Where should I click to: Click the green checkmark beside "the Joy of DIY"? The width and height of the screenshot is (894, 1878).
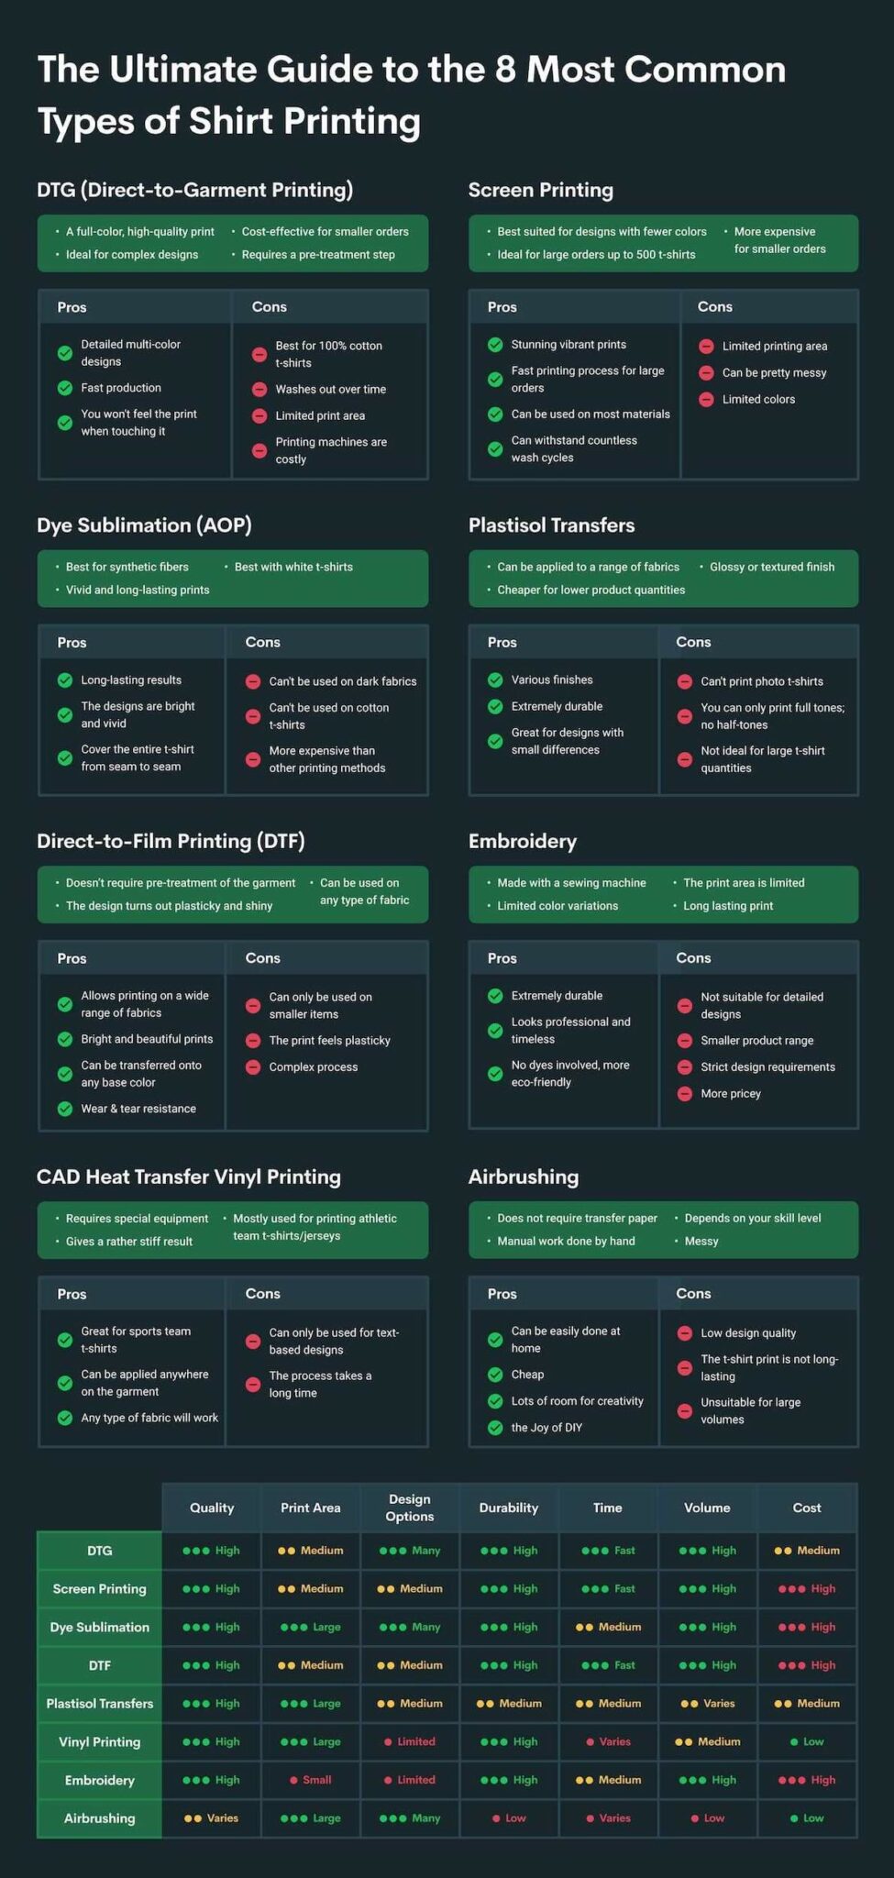(x=495, y=1427)
